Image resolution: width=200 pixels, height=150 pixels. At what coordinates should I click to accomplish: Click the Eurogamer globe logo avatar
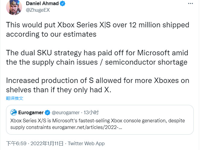[x=14, y=113]
